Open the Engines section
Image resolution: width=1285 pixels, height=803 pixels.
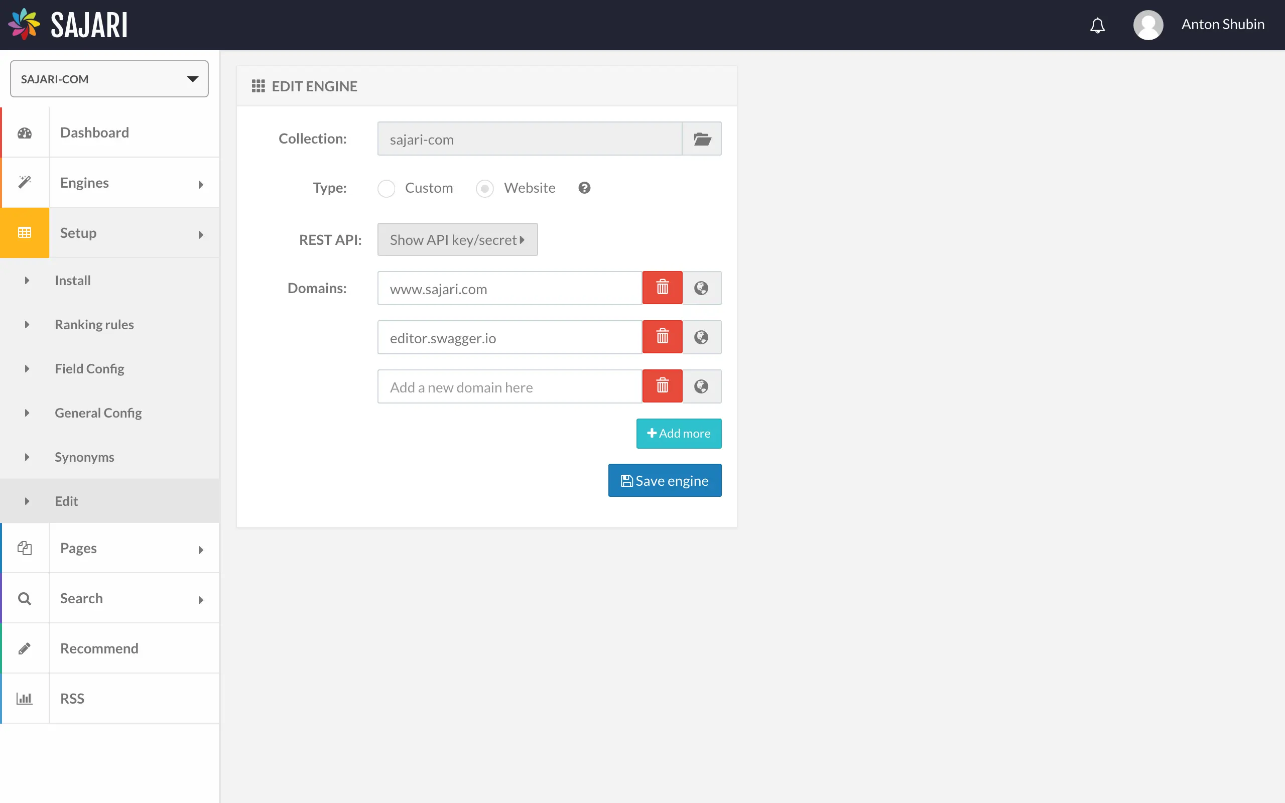point(110,182)
